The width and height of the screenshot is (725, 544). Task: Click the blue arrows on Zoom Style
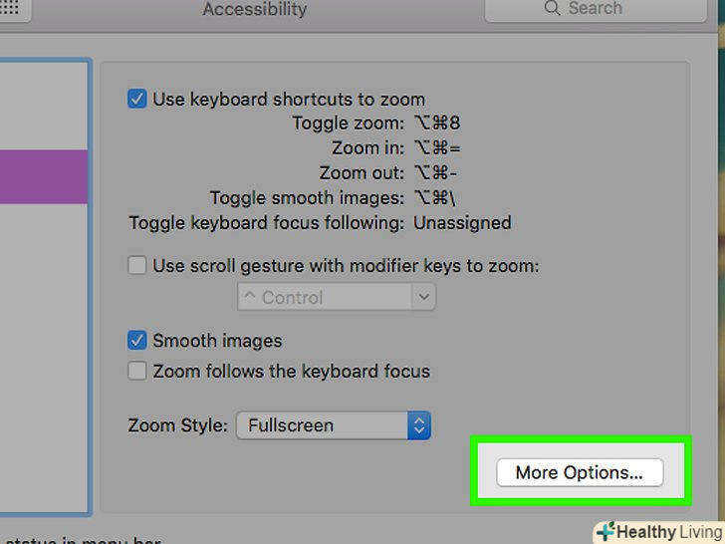[x=419, y=425]
